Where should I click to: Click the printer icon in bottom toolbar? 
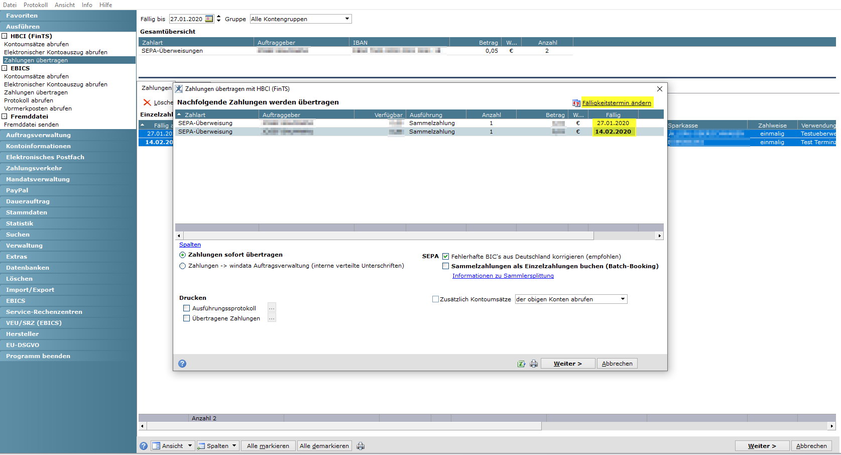point(361,446)
